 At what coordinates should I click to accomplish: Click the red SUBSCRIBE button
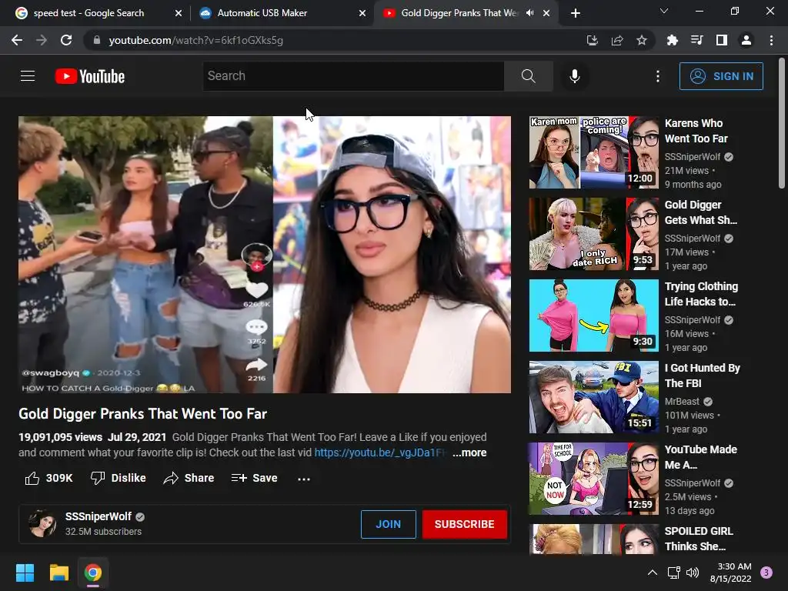[464, 524]
